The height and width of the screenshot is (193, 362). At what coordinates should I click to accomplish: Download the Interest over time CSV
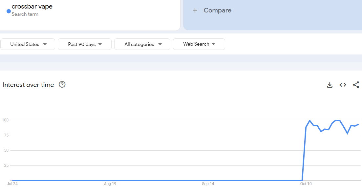point(330,85)
